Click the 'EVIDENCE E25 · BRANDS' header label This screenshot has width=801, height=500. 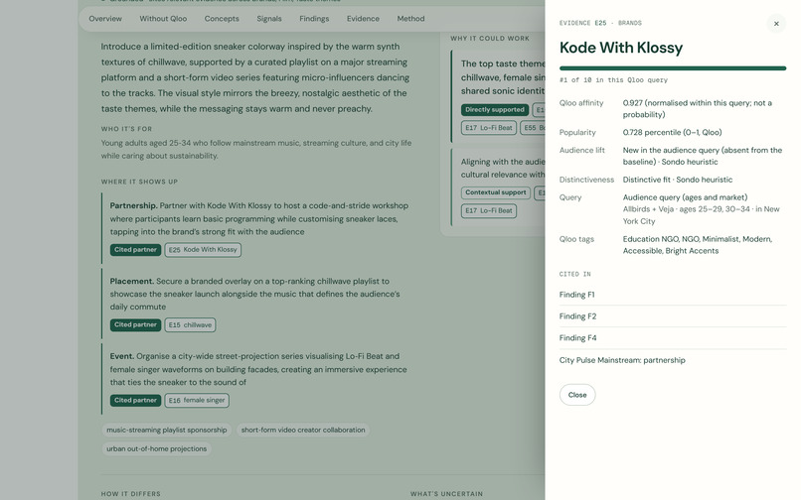tap(600, 23)
